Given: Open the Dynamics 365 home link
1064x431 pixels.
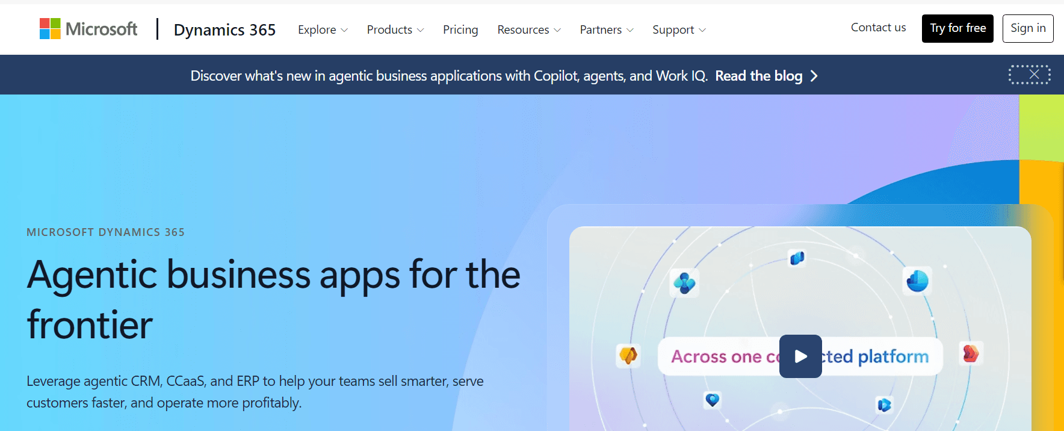Looking at the screenshot, I should click(224, 29).
